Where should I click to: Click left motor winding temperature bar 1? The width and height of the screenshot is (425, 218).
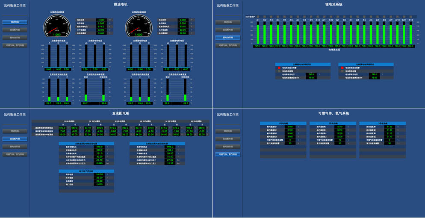pos(50,91)
